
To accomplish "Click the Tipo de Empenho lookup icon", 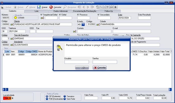I will (12, 38).
